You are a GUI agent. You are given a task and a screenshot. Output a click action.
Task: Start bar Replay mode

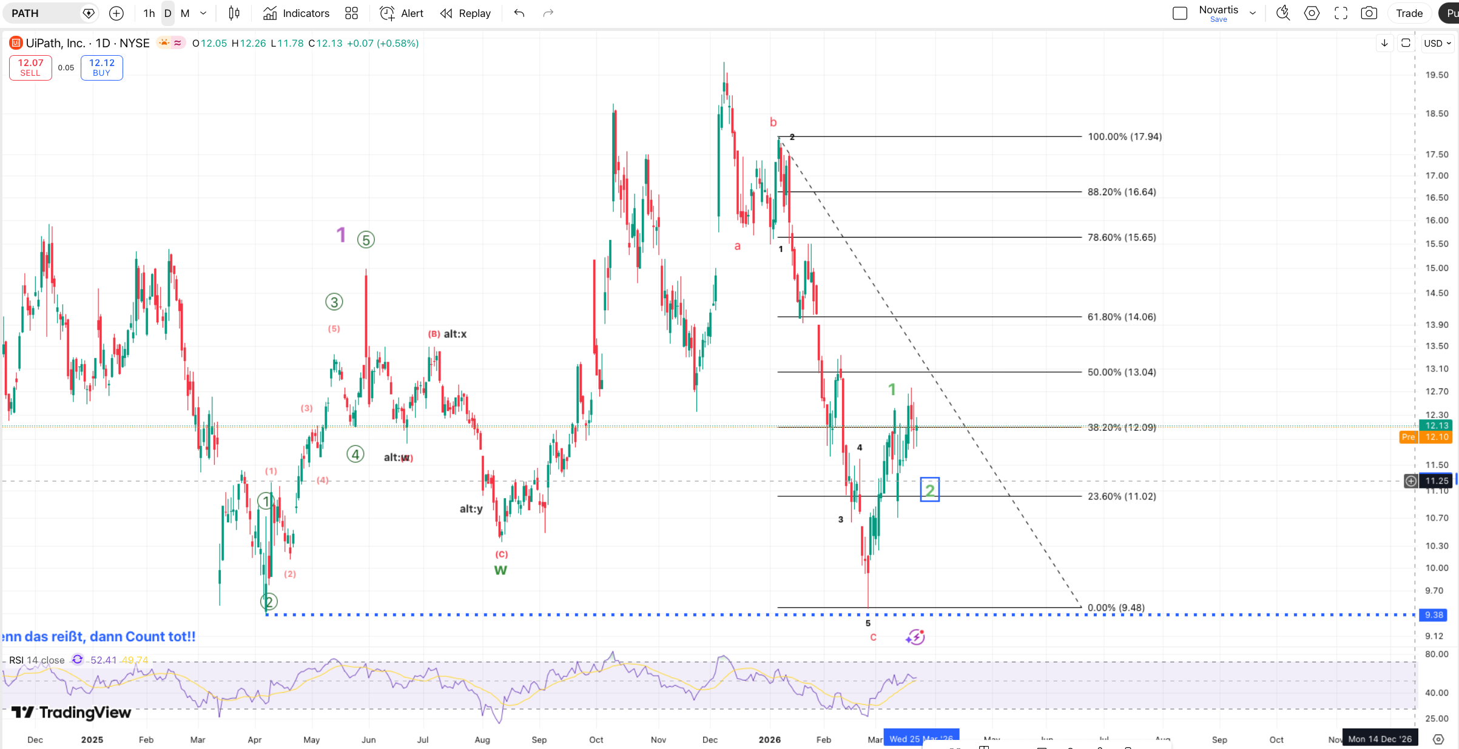coord(465,13)
